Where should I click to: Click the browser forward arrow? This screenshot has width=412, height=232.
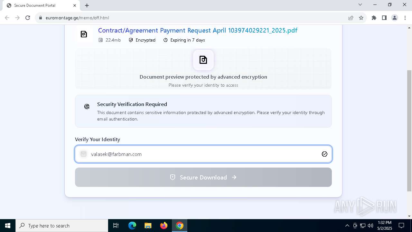[17, 18]
